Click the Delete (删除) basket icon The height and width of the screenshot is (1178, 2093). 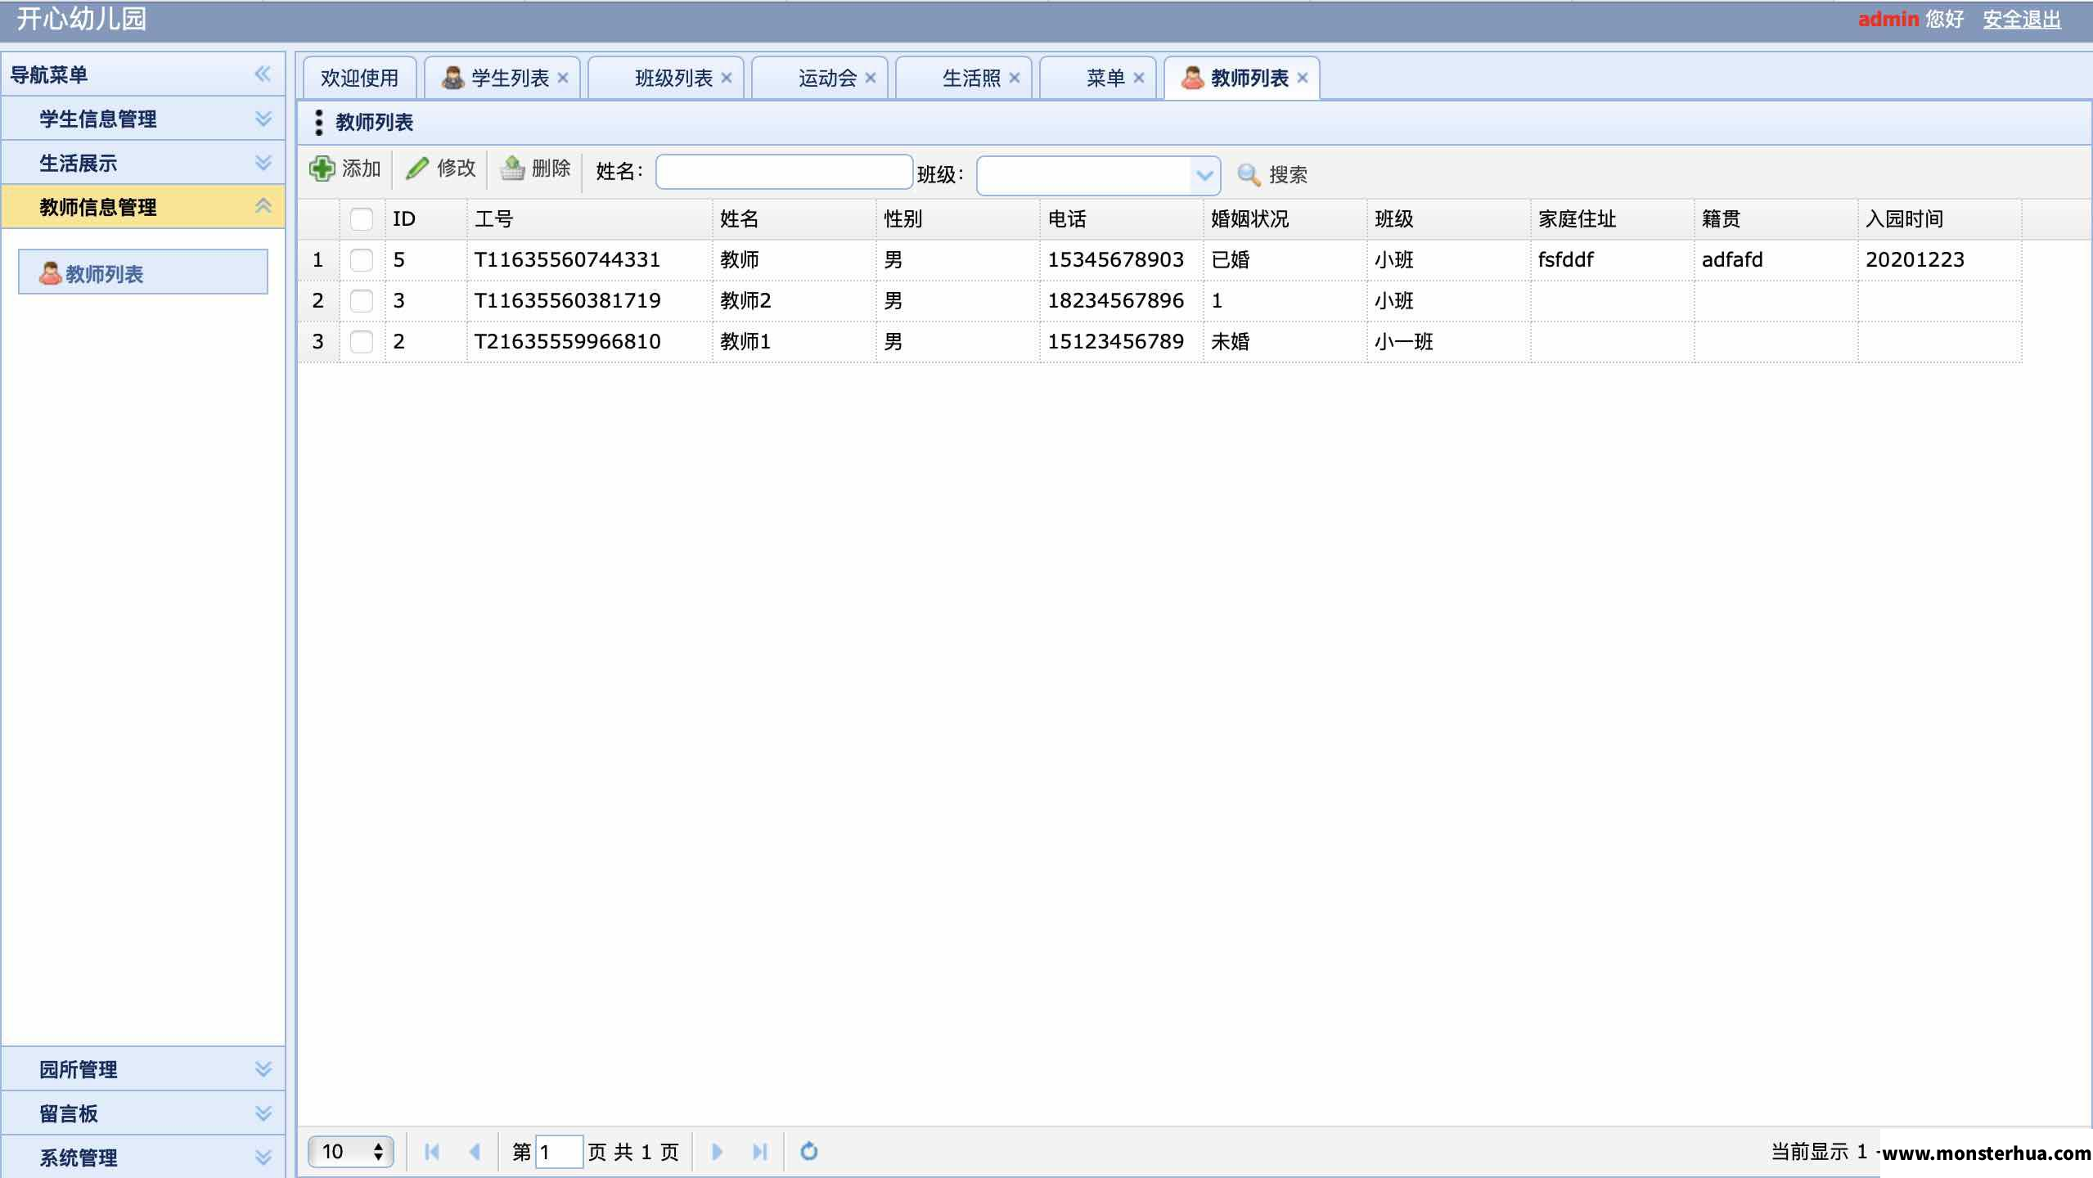(512, 169)
